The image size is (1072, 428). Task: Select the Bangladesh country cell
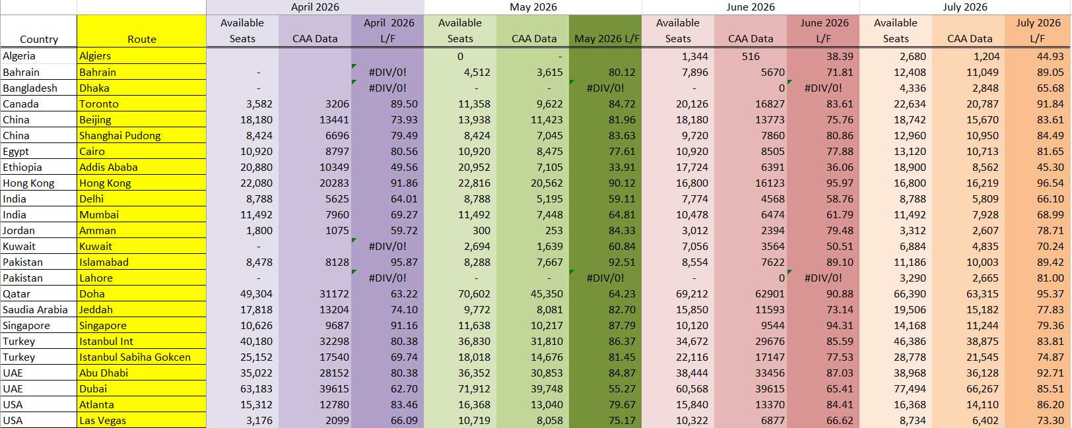39,88
